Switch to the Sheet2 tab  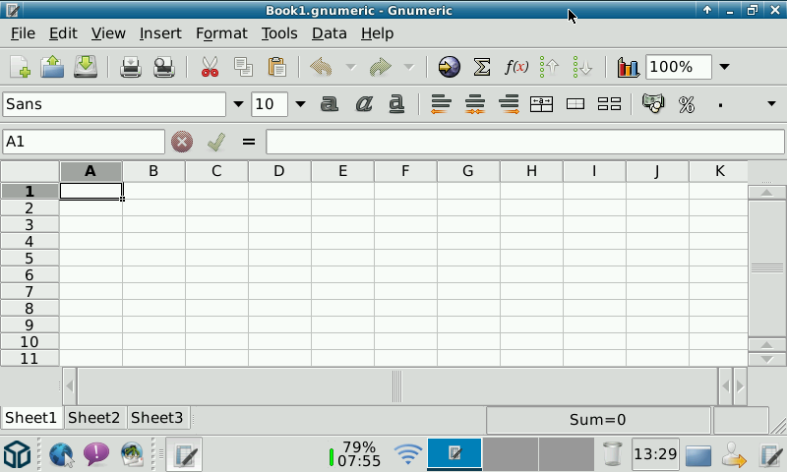(93, 418)
